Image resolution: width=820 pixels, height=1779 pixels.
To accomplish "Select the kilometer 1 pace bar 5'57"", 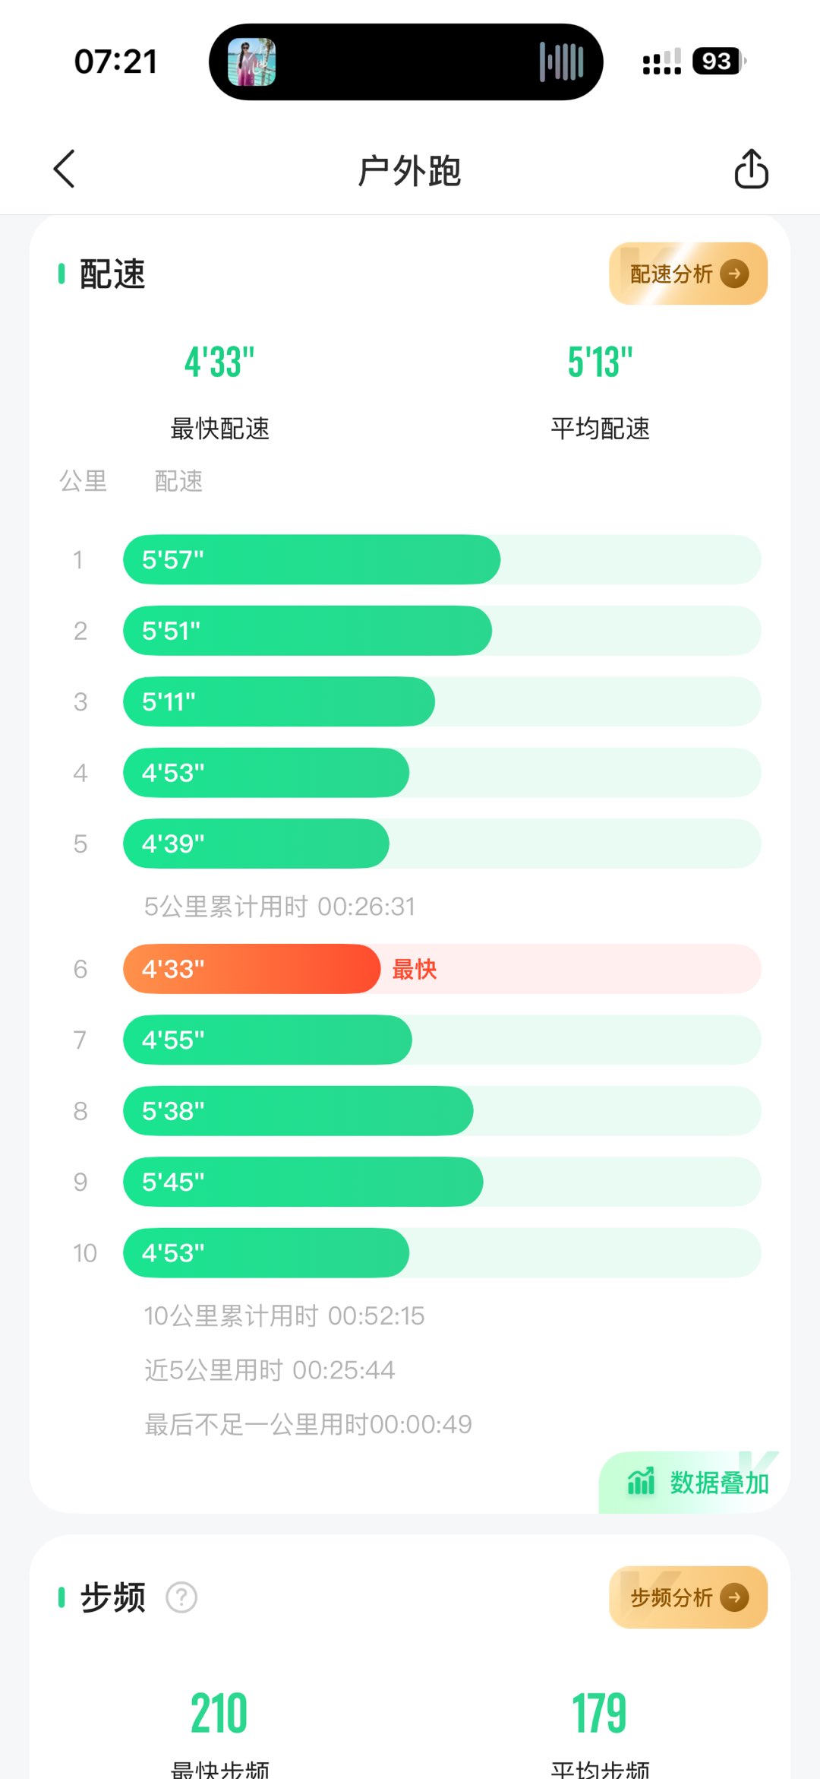I will (311, 560).
